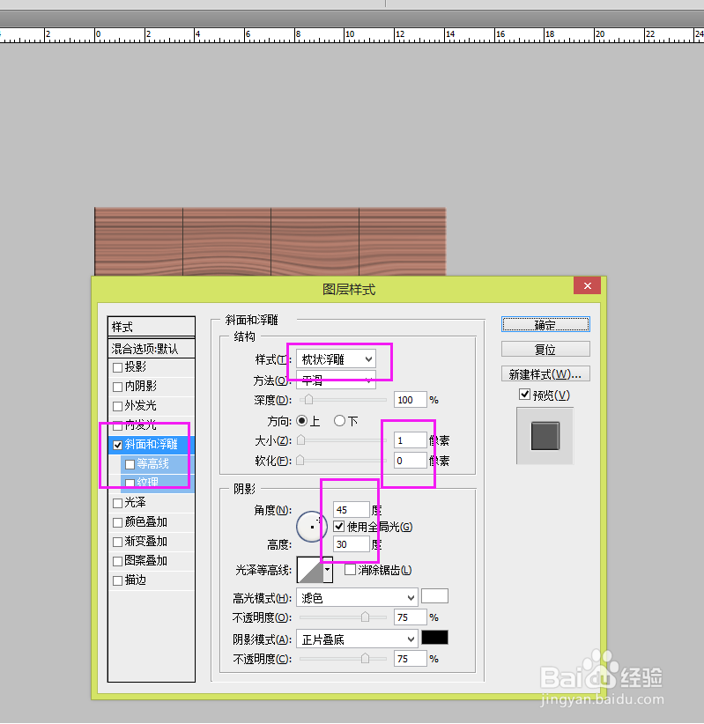Click the 高度 value field
This screenshot has height=724, width=704.
(351, 544)
